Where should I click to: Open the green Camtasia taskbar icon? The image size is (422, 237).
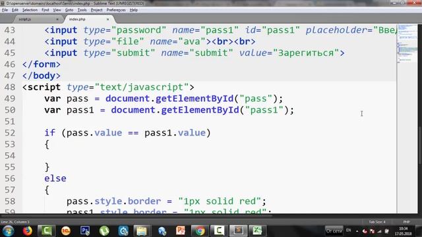coord(46,231)
